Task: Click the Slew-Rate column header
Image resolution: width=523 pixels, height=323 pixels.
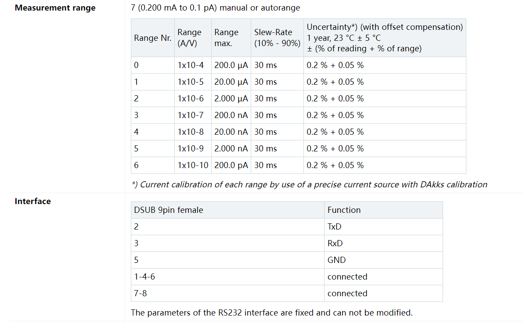Action: coord(277,38)
